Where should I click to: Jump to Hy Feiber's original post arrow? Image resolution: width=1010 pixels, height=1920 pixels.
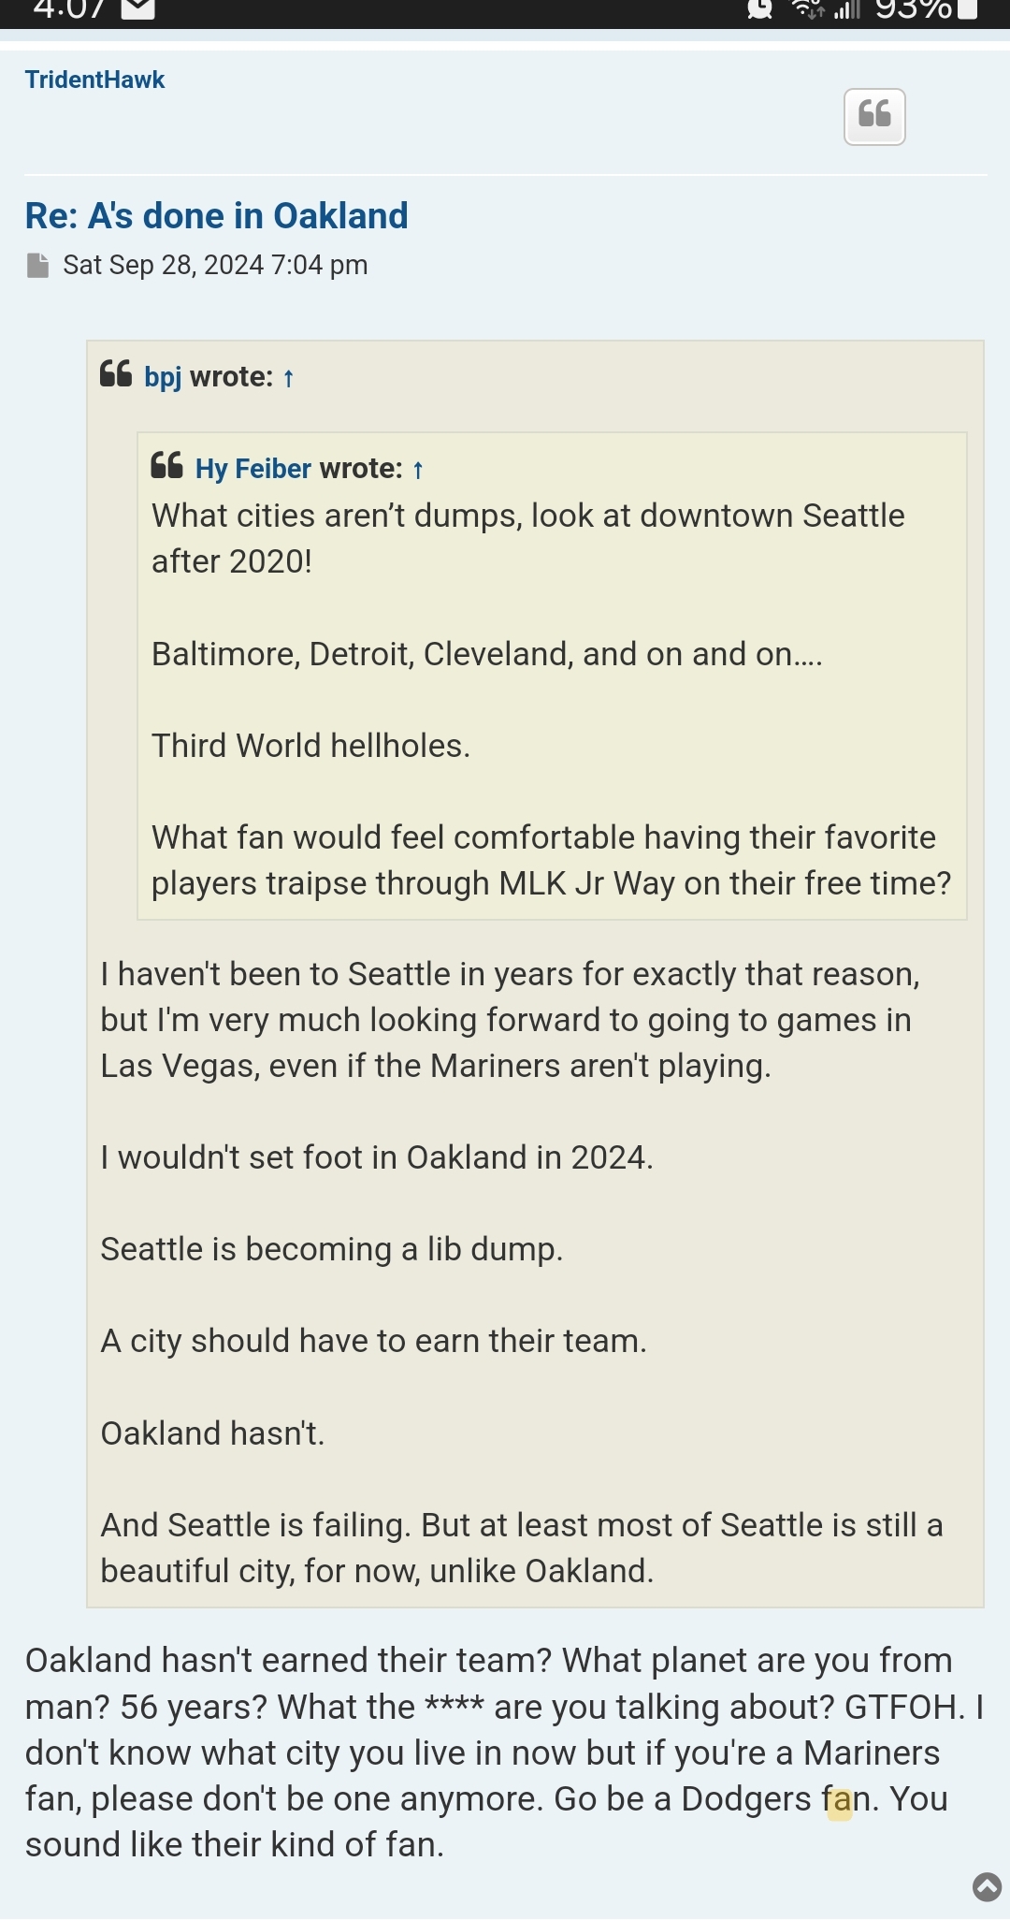[418, 470]
